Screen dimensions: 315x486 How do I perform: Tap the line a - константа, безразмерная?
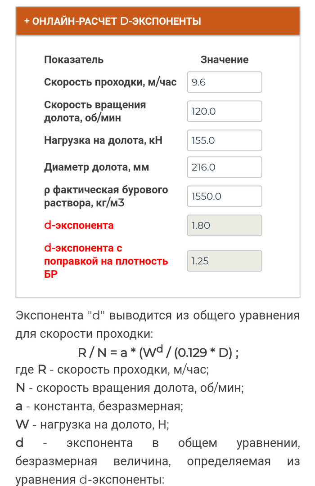(99, 406)
